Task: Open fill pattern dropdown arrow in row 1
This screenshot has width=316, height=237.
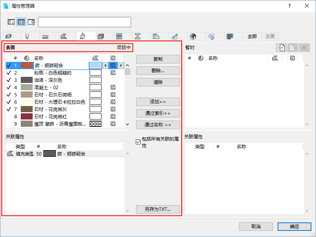Action: (105, 65)
